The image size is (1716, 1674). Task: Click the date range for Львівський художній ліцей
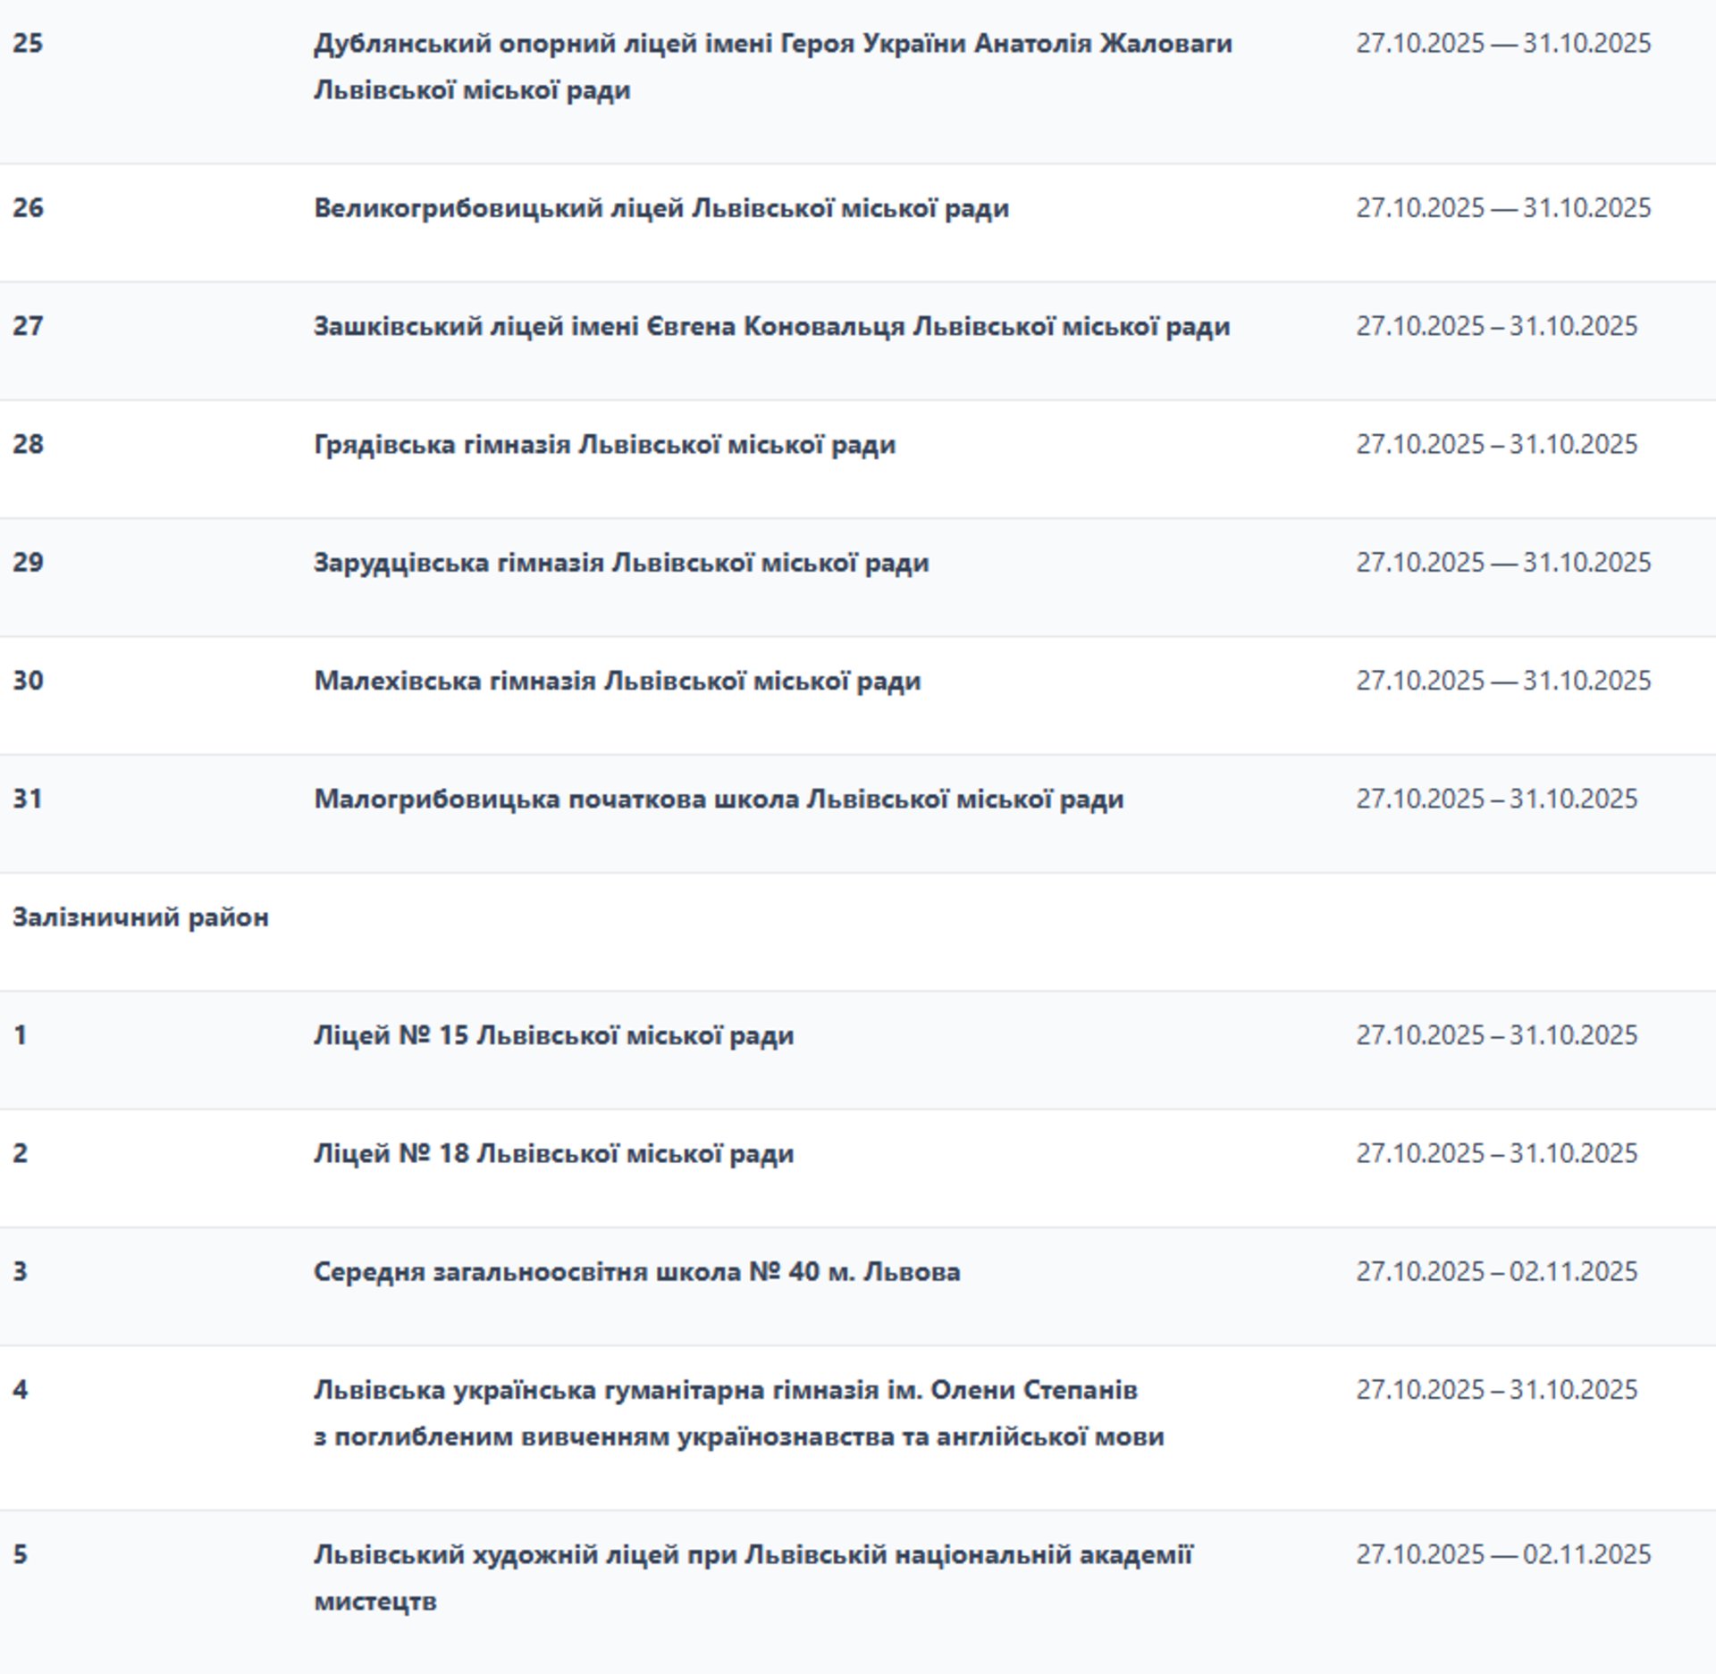click(x=1503, y=1554)
